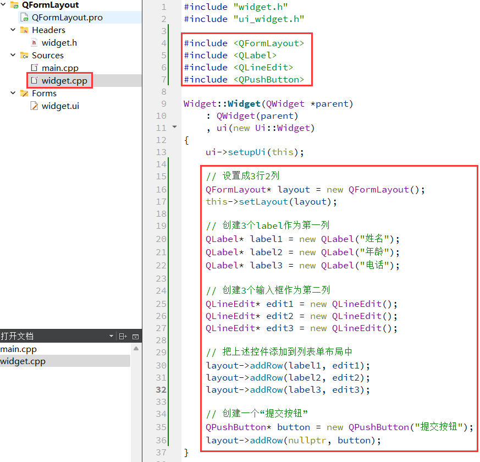This screenshot has height=462, width=480.
Task: Open the 打开文档 panel dropdown arrow
Action: 112,336
